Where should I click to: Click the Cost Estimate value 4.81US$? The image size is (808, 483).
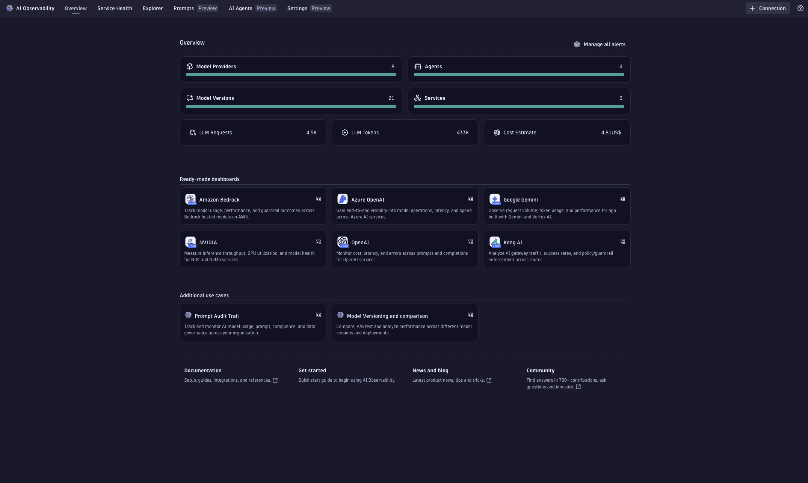(611, 132)
